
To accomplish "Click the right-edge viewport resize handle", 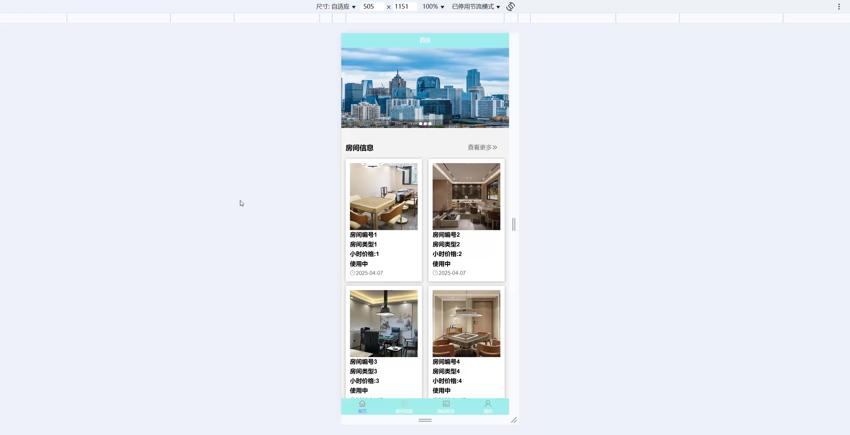I will 514,224.
